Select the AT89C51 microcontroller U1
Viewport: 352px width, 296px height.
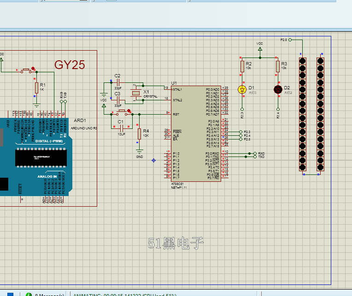pyautogui.click(x=195, y=133)
